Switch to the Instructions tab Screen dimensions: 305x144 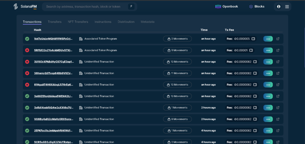click(103, 22)
